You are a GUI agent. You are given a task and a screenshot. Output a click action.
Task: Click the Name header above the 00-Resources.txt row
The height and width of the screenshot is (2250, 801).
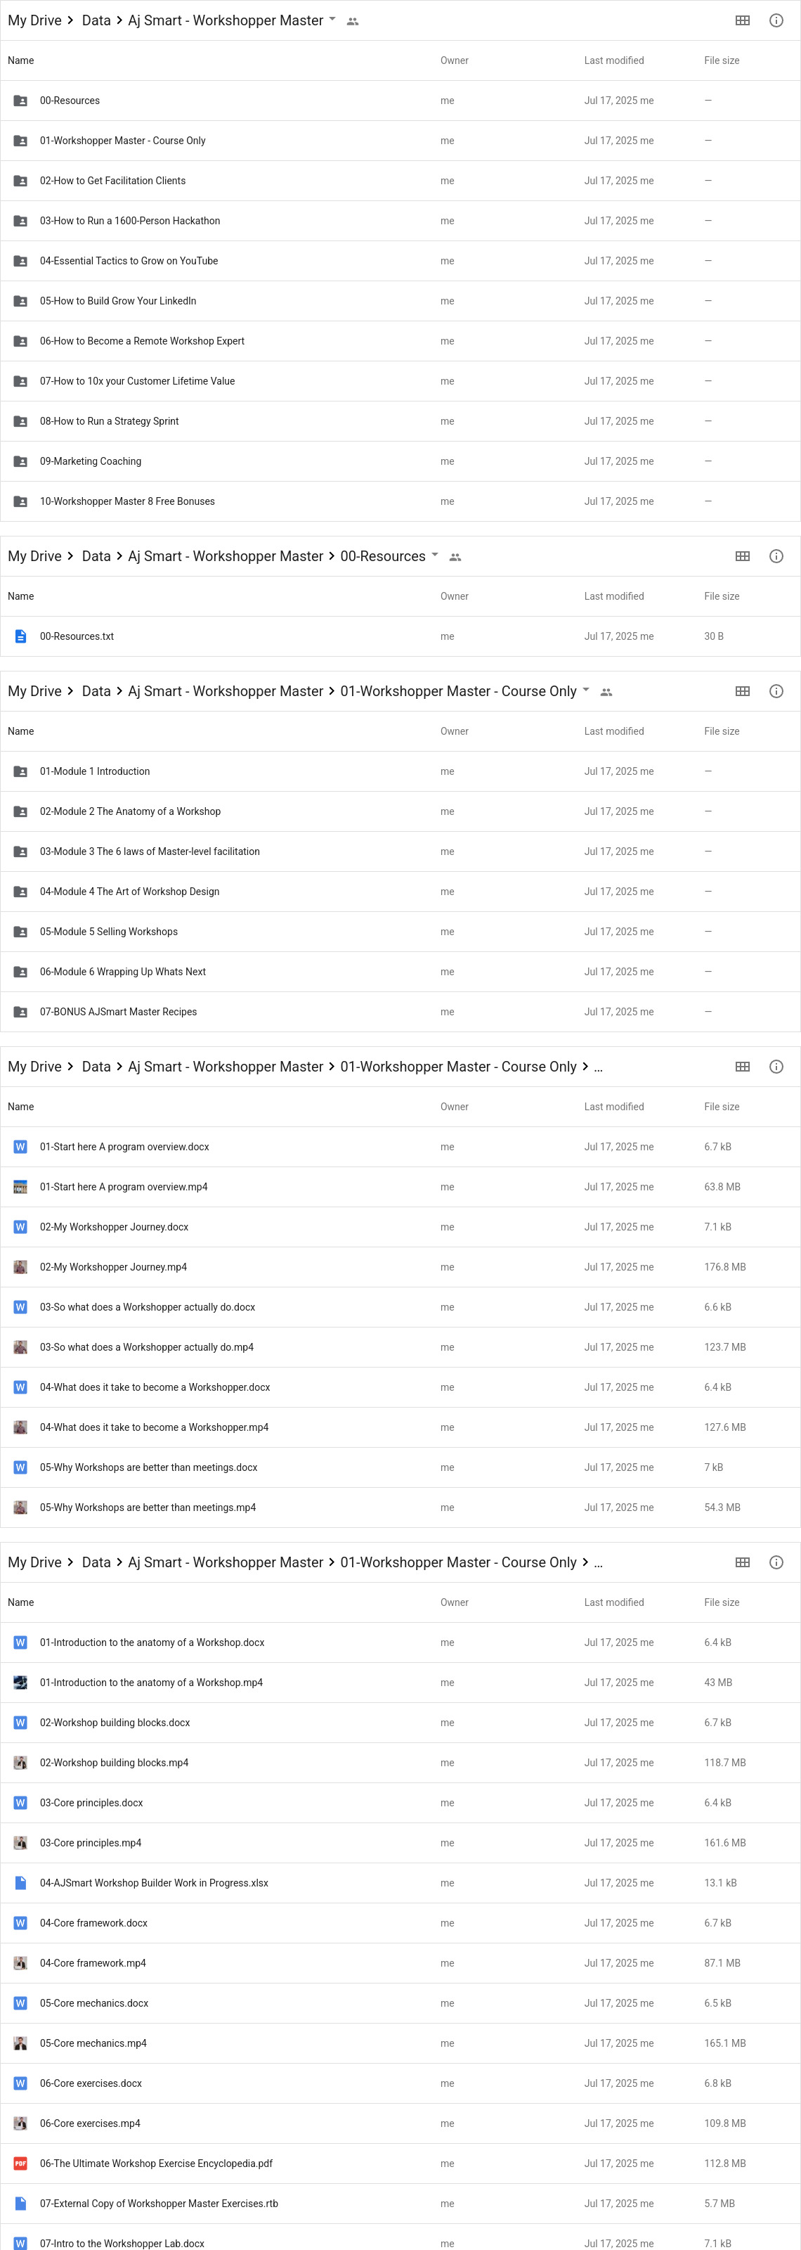pos(21,596)
